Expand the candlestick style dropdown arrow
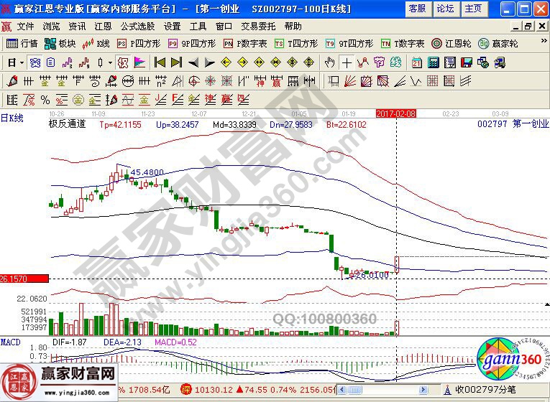 click(x=110, y=62)
